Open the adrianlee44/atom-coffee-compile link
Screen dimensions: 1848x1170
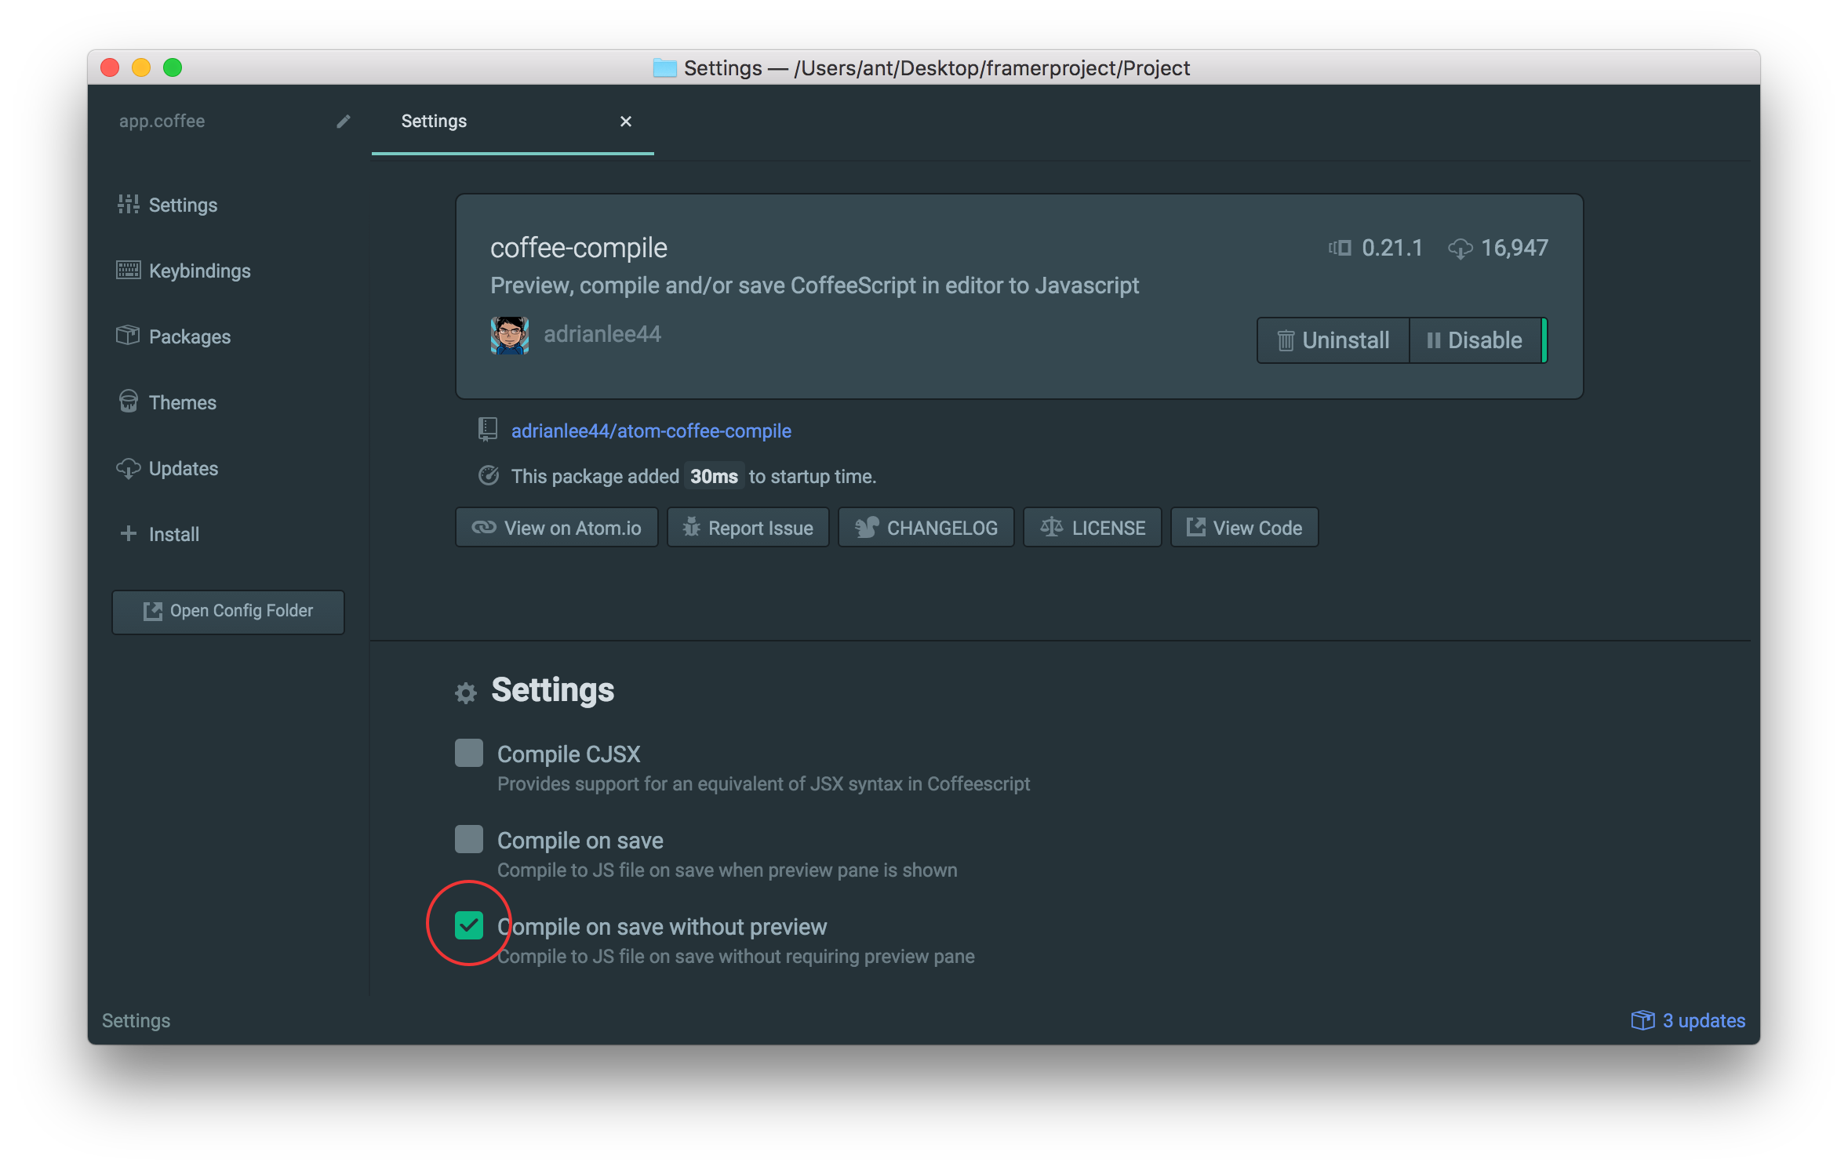pyautogui.click(x=650, y=431)
